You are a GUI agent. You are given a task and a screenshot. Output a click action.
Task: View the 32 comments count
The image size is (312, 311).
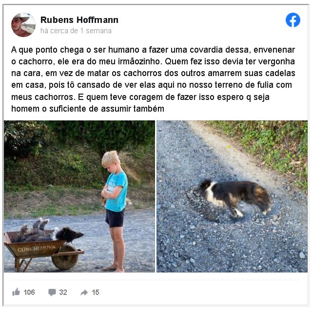click(x=63, y=292)
